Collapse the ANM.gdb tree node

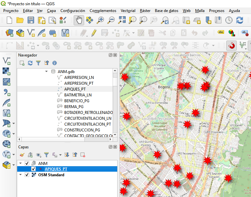tap(46, 71)
